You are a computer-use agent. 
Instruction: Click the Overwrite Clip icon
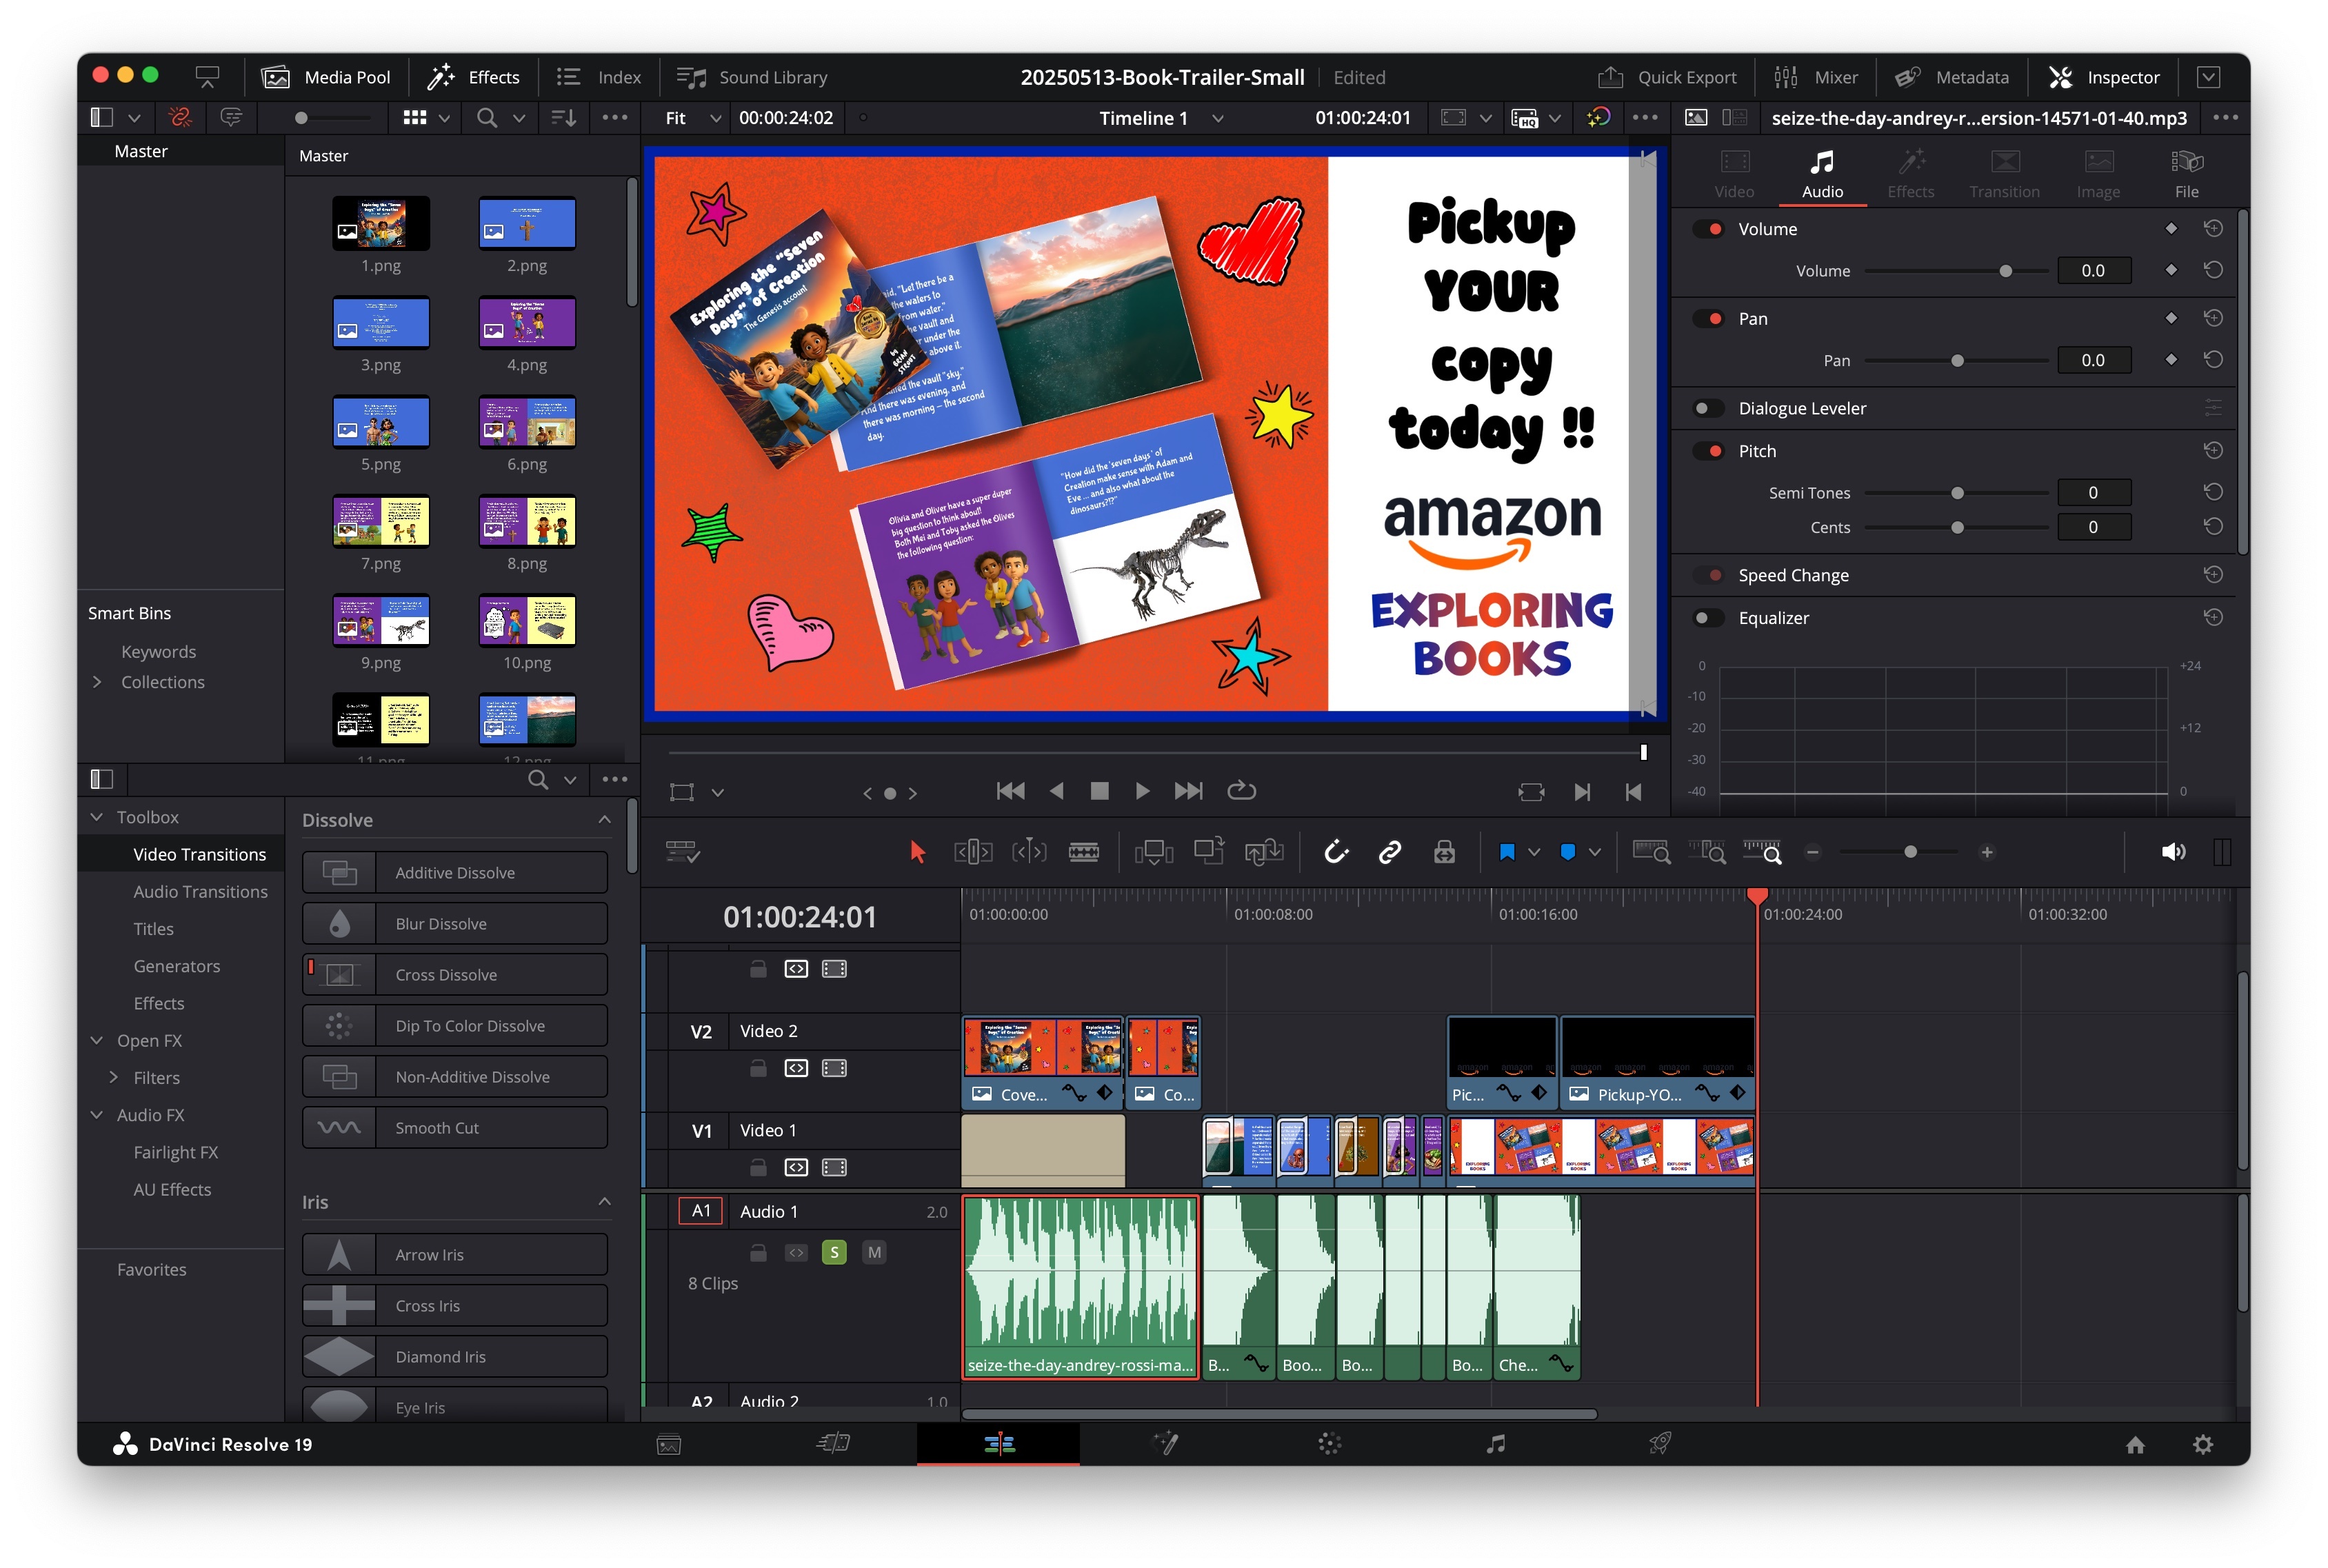(x=1209, y=852)
